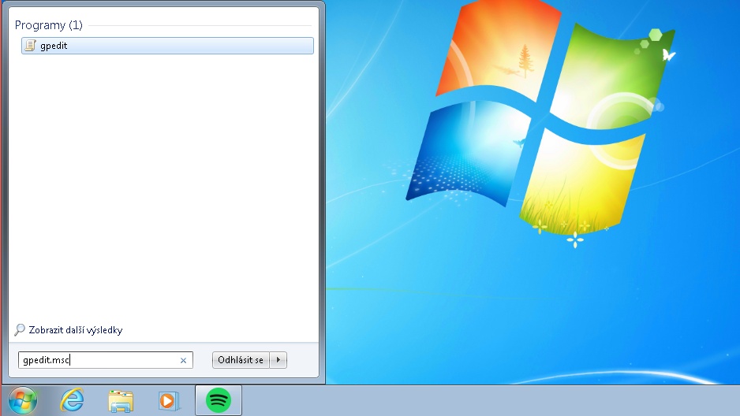Expand shutdown options arrow beside Odhlásit se
The height and width of the screenshot is (416, 740).
point(278,360)
